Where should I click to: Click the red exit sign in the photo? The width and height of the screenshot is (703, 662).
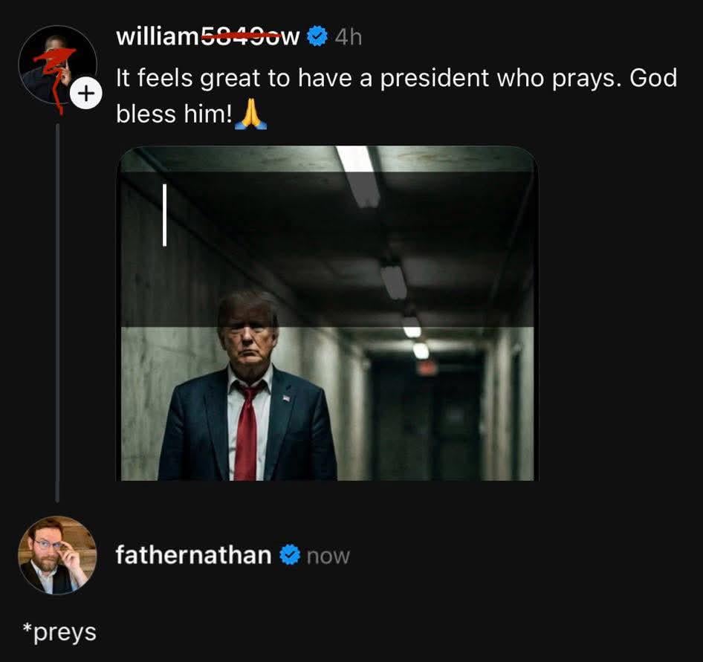point(427,367)
